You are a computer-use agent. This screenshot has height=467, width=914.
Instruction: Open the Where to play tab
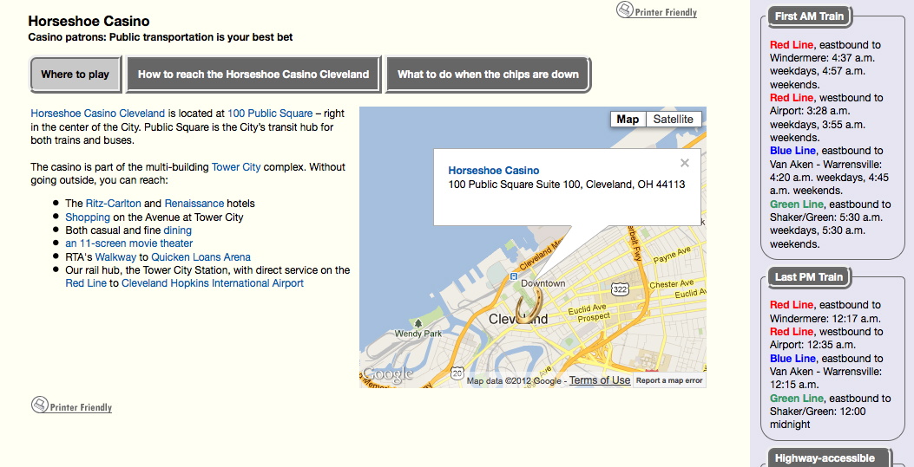76,75
